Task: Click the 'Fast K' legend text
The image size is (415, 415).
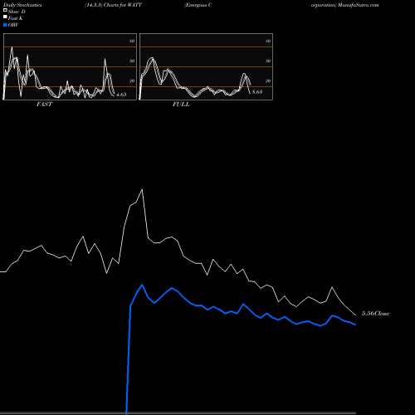Action: pos(16,18)
